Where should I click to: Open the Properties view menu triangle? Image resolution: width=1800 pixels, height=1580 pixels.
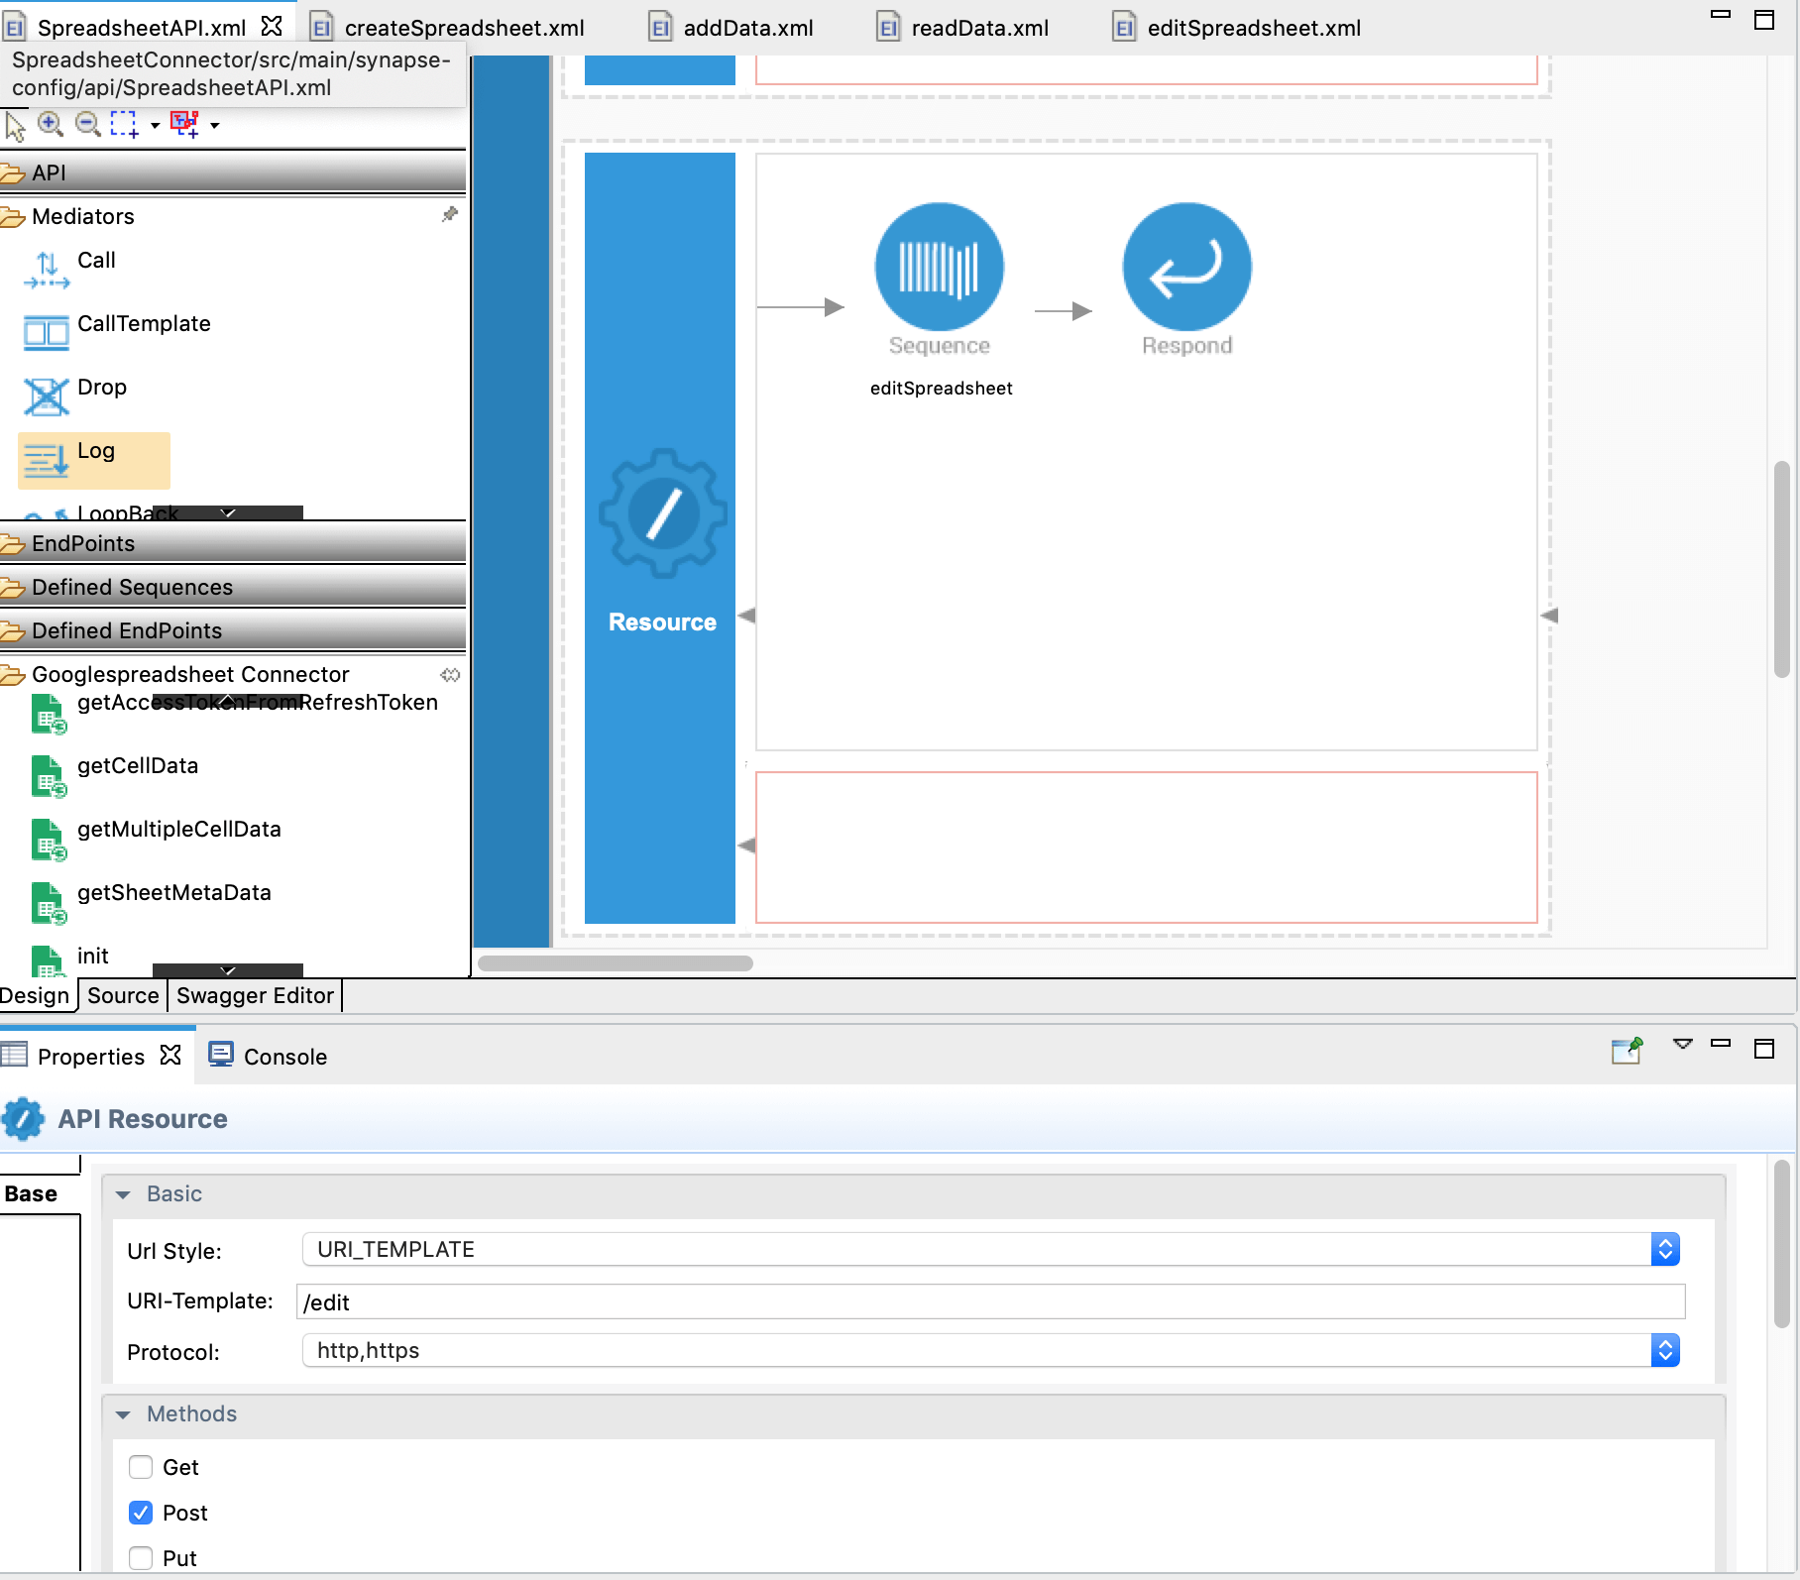1683,1044
